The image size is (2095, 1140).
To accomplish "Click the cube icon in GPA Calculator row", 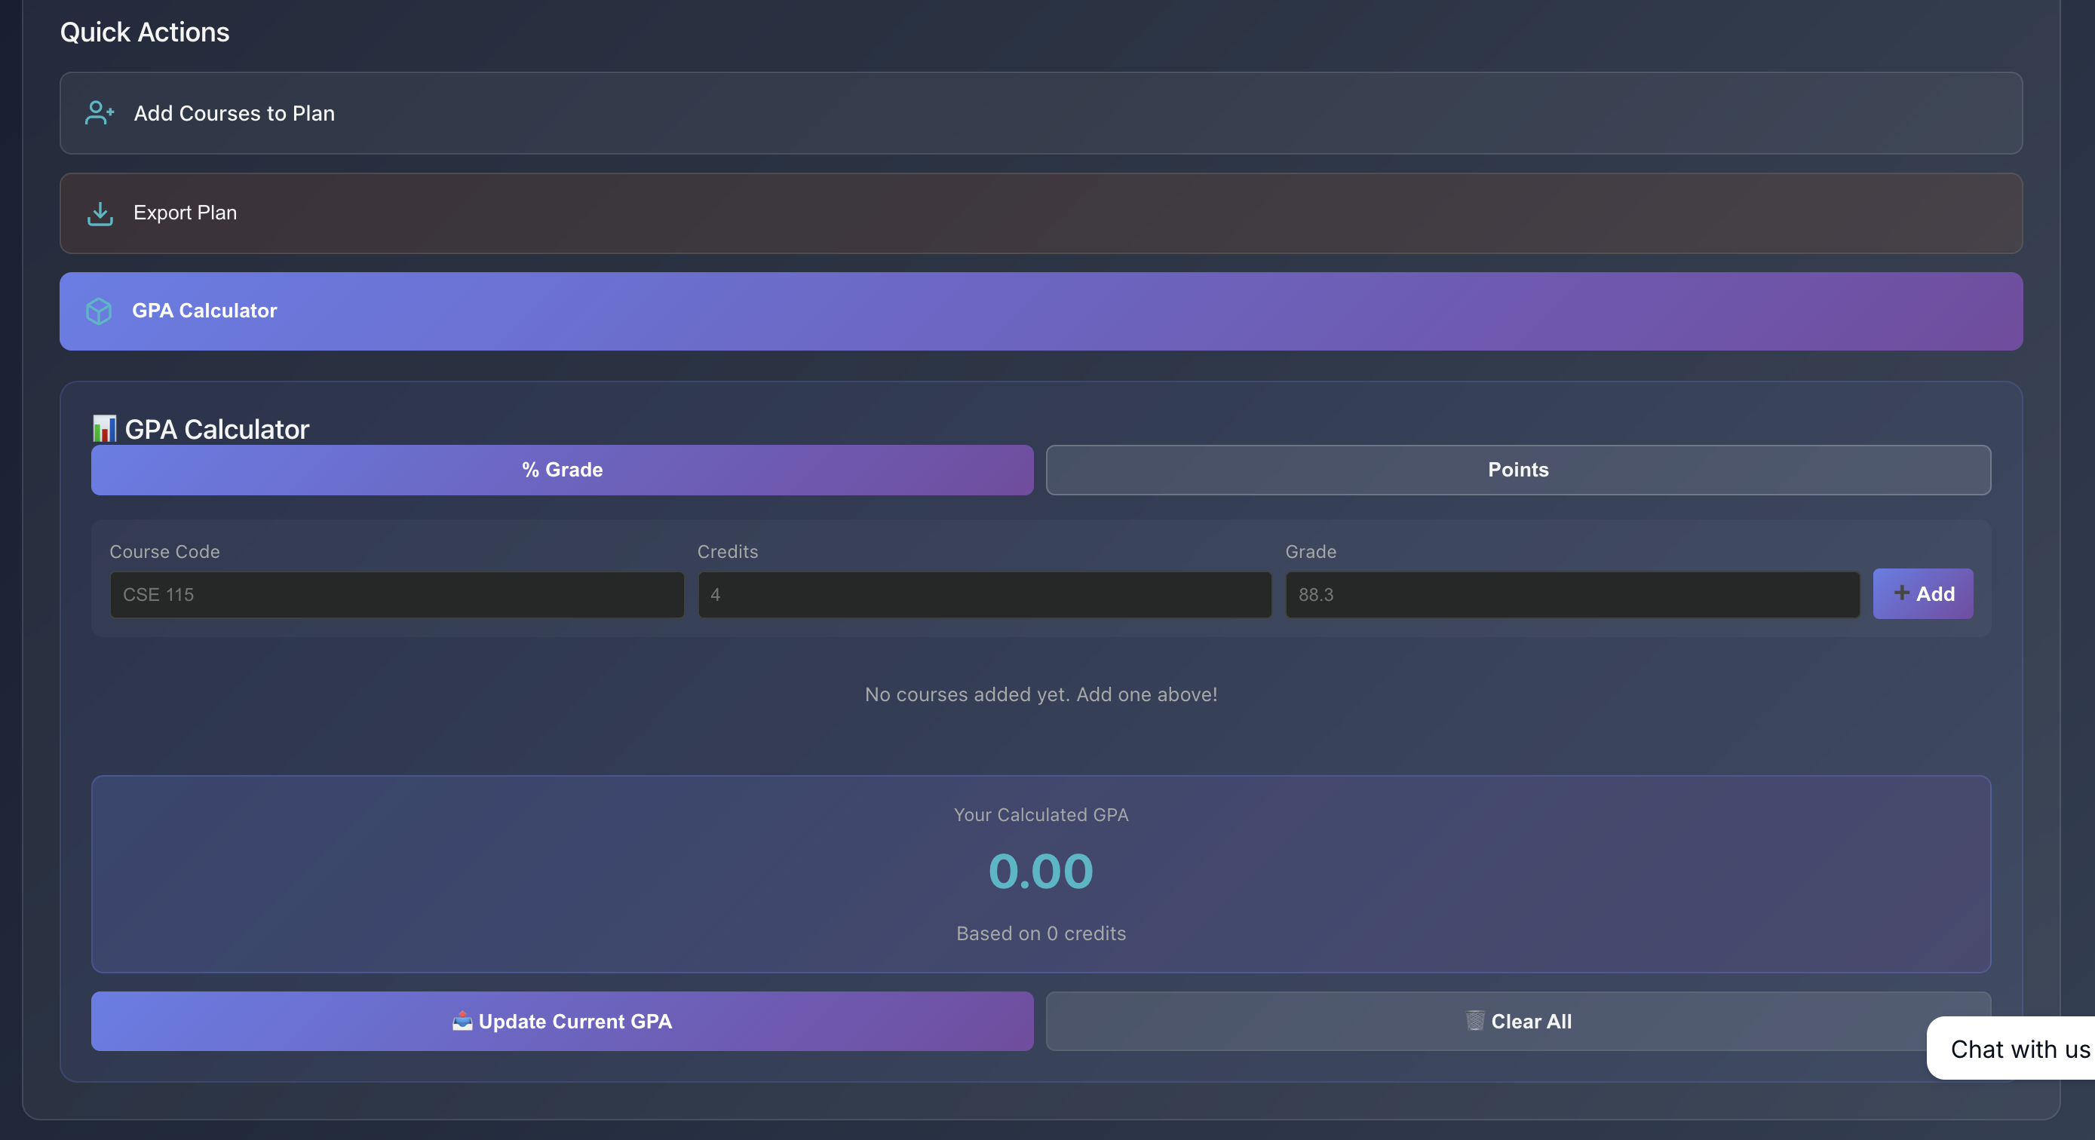I will click(x=98, y=311).
